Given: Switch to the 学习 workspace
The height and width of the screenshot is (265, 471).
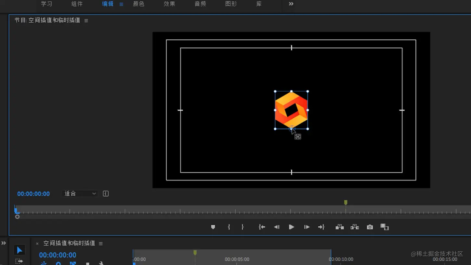Looking at the screenshot, I should pos(46,4).
